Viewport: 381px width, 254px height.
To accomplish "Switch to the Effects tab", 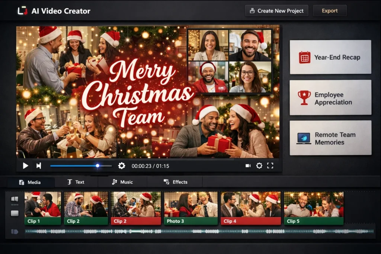I will tap(175, 182).
